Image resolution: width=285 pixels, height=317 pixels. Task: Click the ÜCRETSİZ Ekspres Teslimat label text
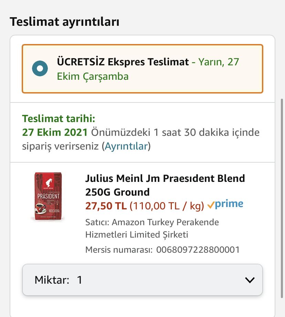123,62
